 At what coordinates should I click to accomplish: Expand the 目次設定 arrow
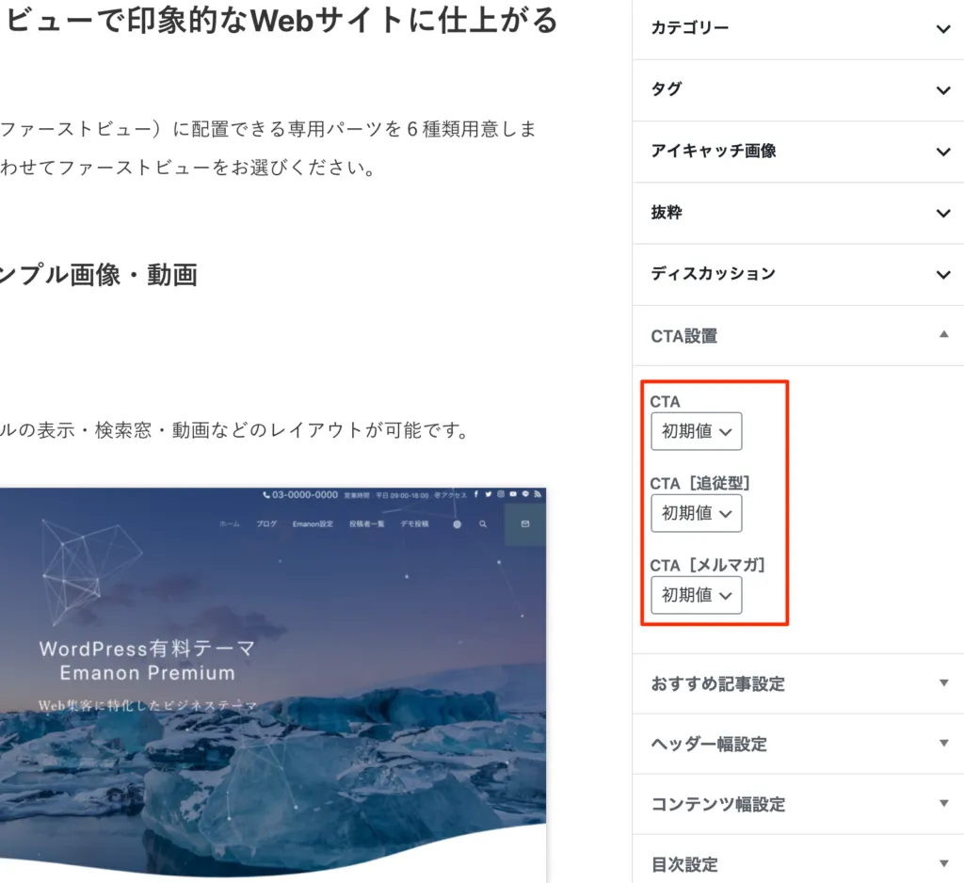pyautogui.click(x=943, y=863)
